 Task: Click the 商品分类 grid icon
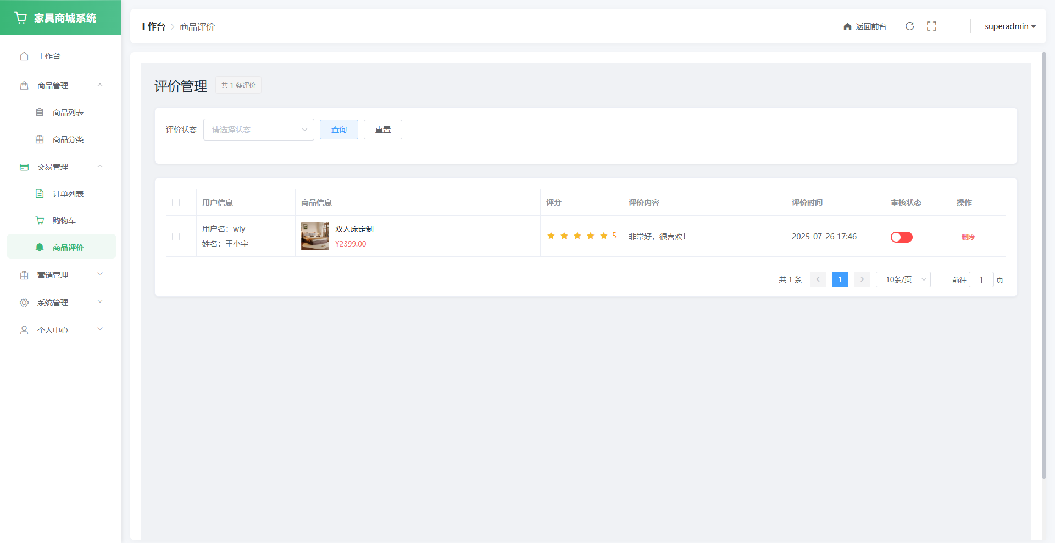tap(40, 139)
